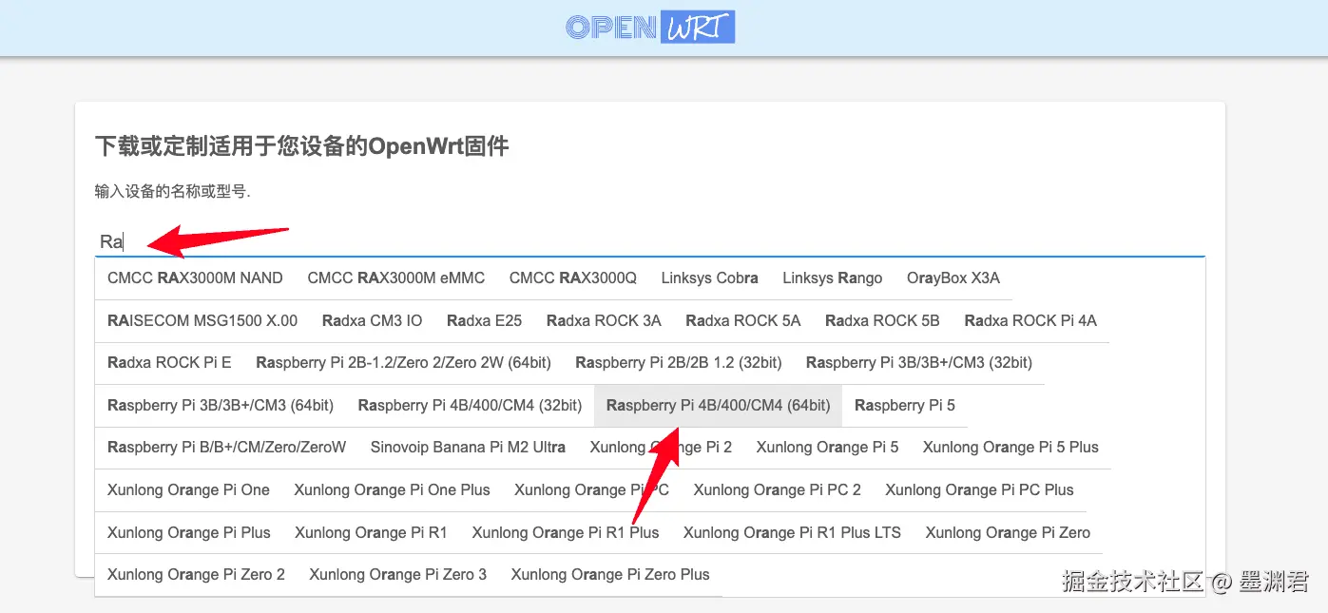The width and height of the screenshot is (1328, 613).
Task: Pick Linksys Cobra device
Action: pyautogui.click(x=710, y=278)
